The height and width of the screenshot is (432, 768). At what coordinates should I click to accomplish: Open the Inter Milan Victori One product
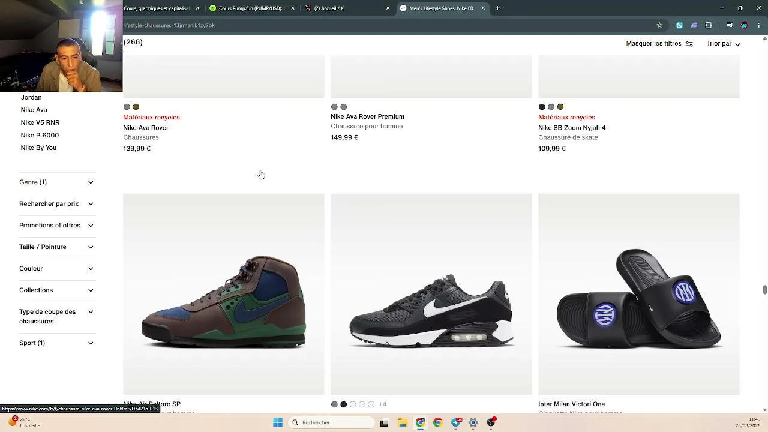tap(571, 404)
